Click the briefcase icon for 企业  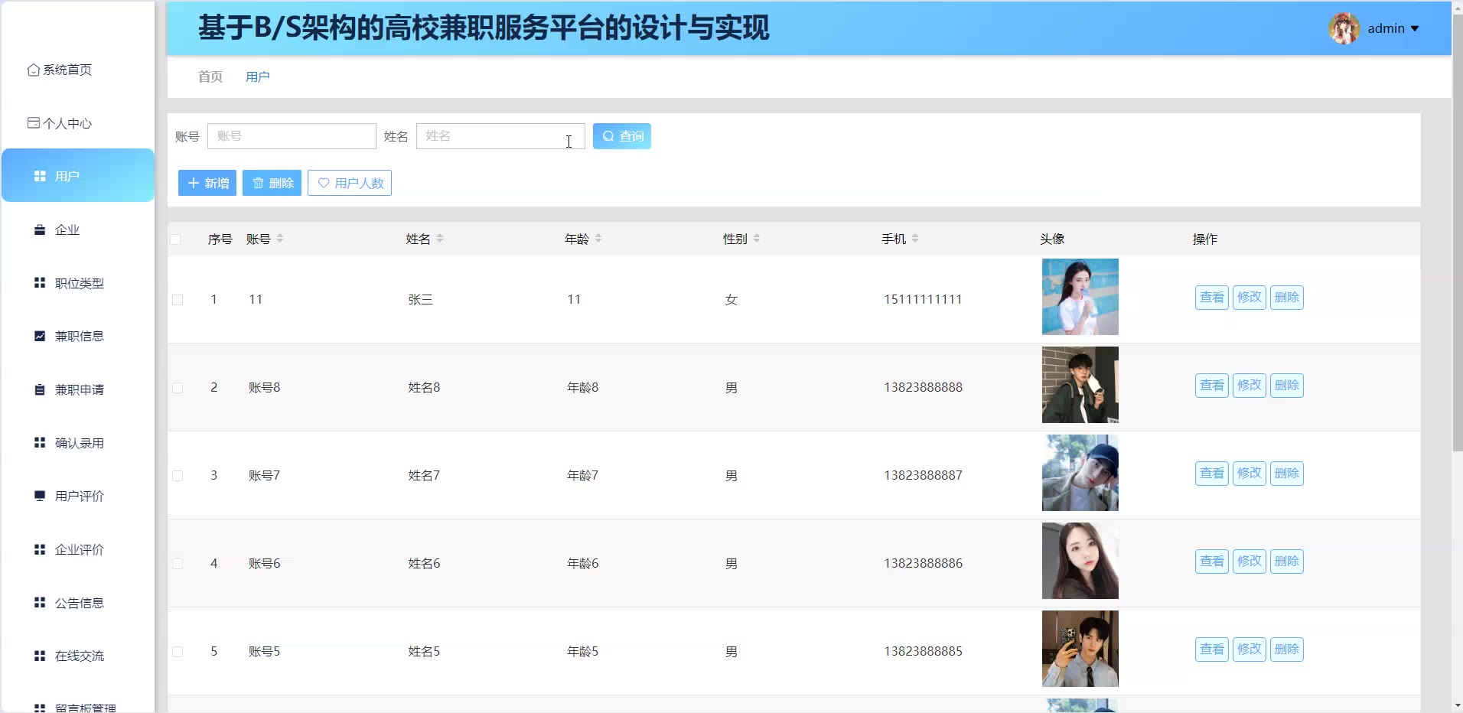pos(40,230)
